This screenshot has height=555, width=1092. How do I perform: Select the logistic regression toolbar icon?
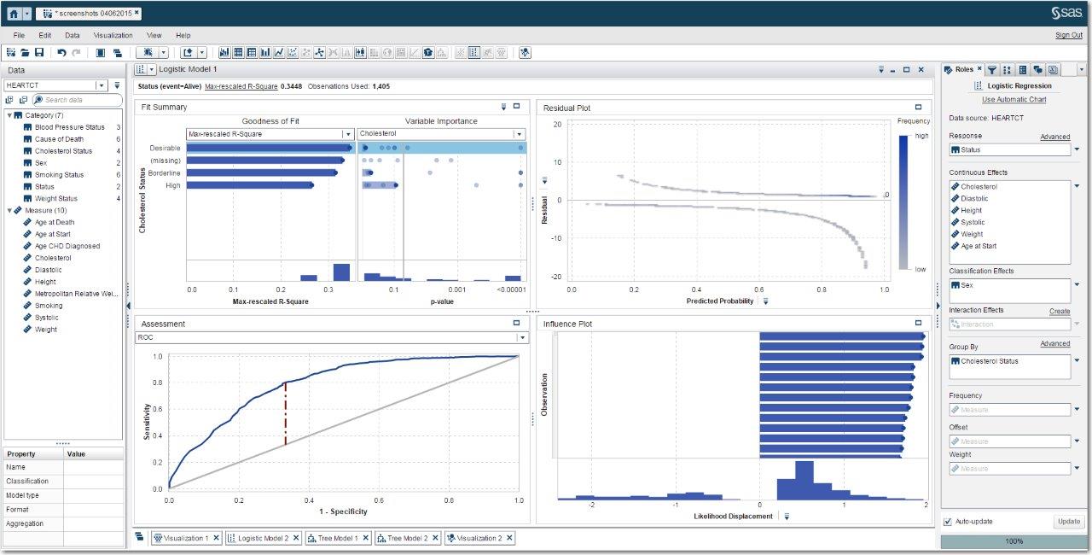click(473, 53)
